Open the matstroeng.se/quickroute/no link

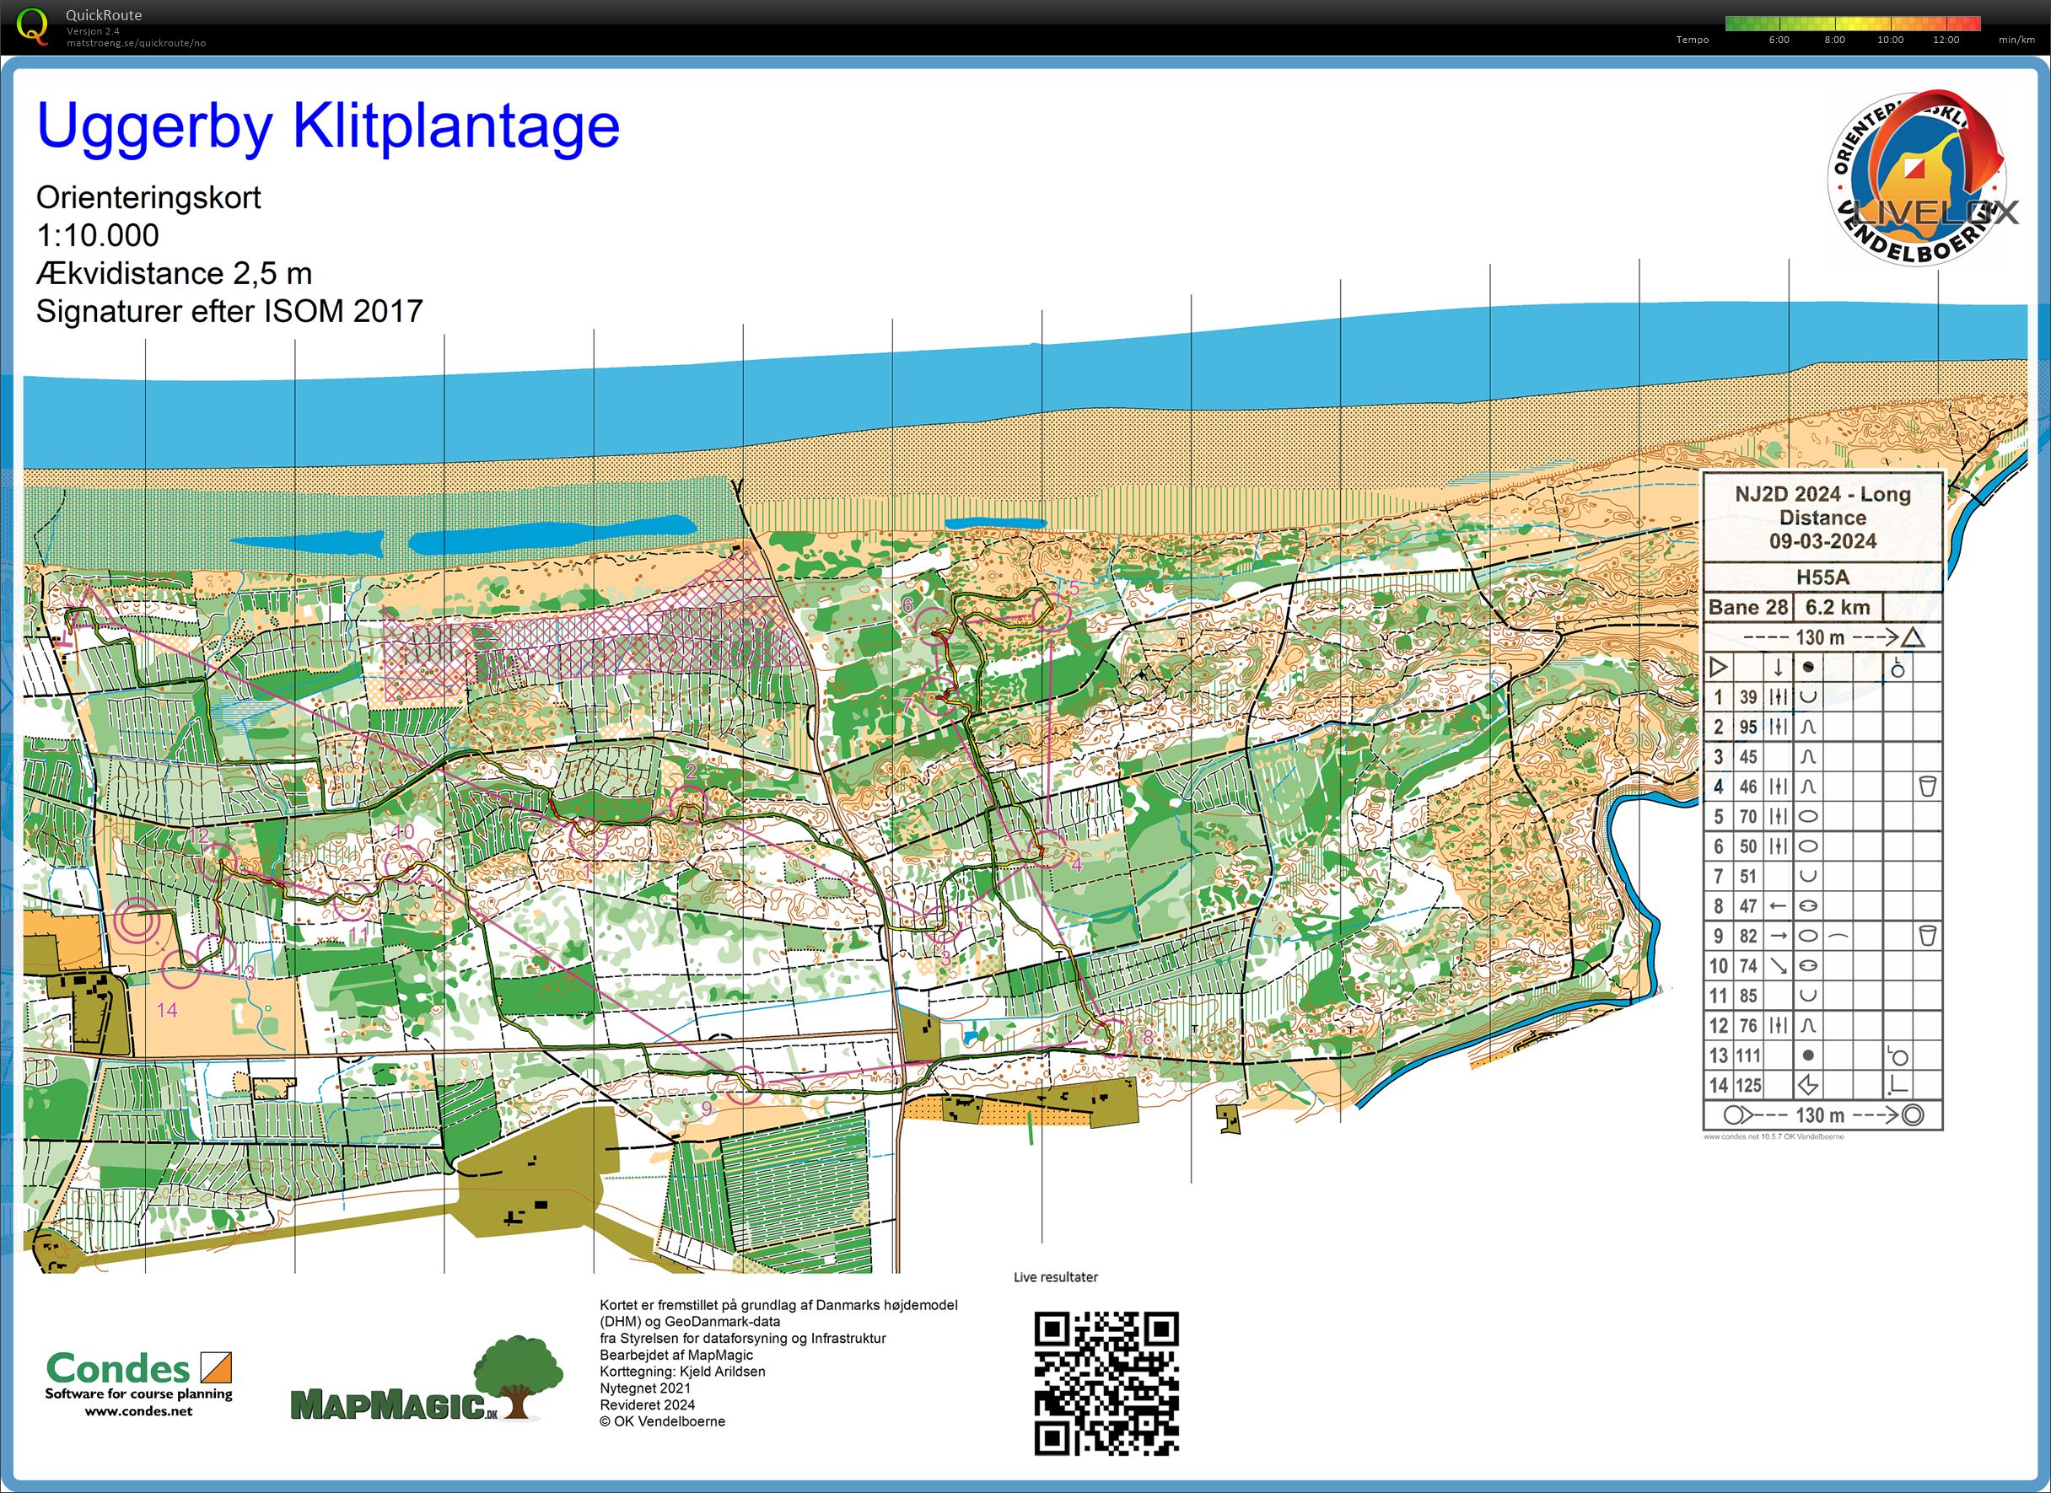[136, 42]
